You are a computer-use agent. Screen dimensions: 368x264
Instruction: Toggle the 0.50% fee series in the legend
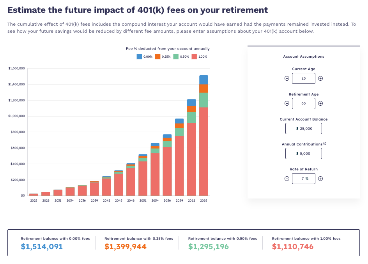176,57
